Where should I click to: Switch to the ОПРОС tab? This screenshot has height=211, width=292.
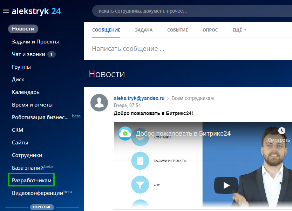click(210, 30)
